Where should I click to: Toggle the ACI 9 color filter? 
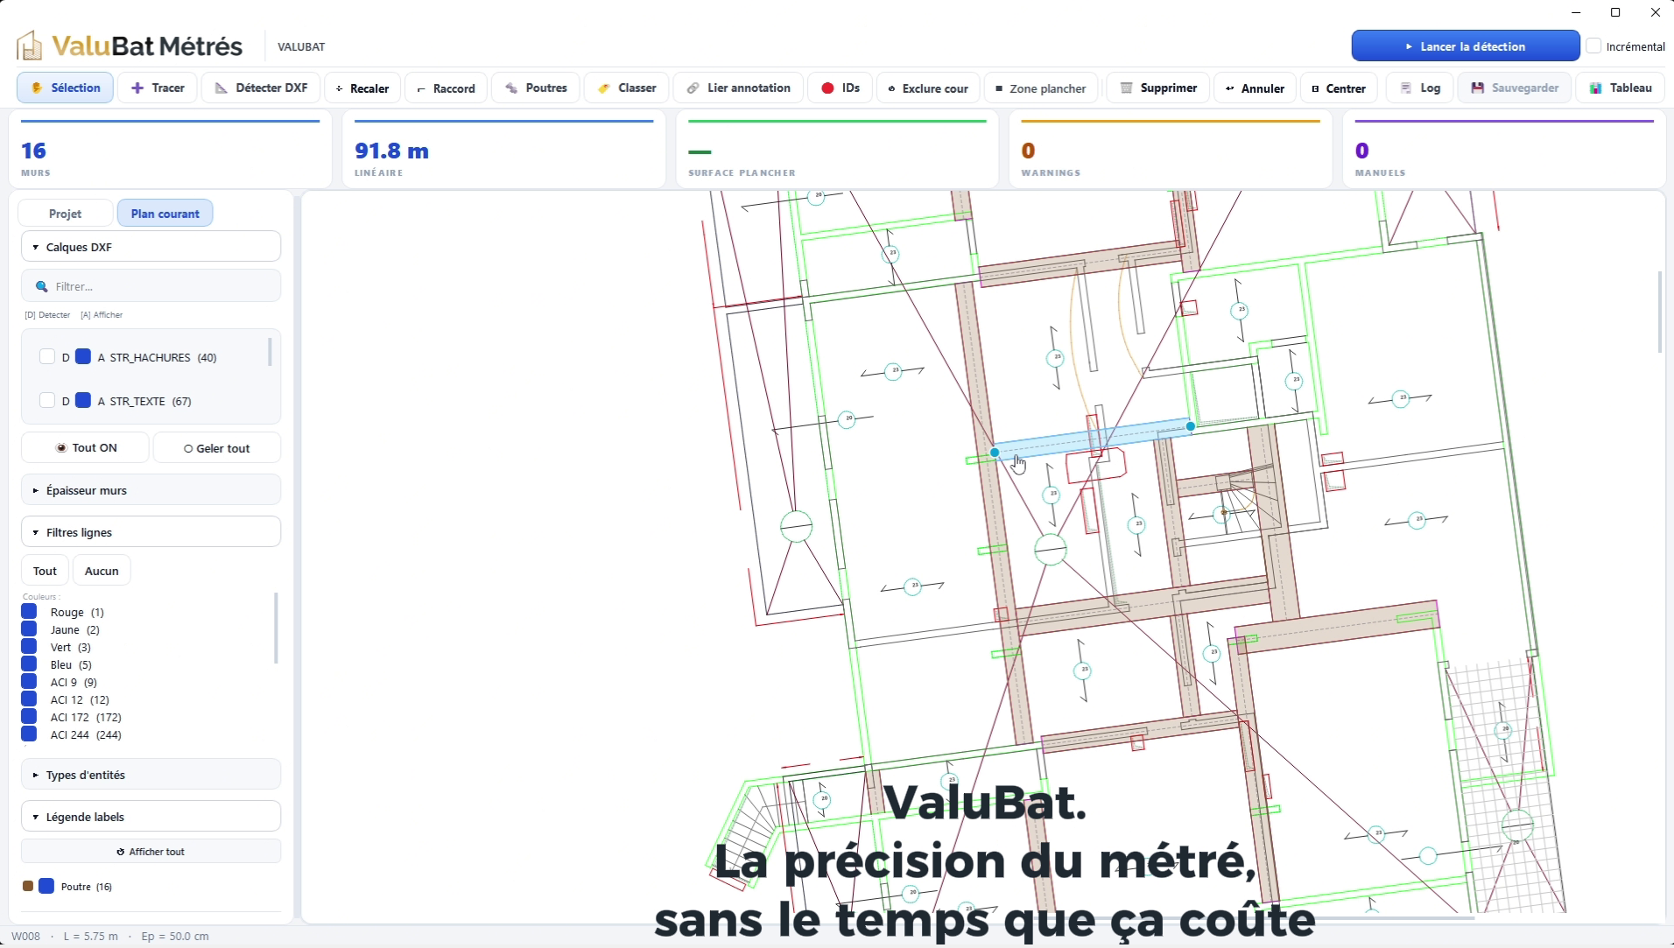[x=29, y=681]
